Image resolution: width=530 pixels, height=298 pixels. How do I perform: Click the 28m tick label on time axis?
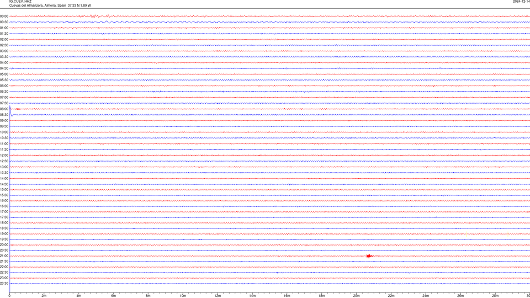495,296
